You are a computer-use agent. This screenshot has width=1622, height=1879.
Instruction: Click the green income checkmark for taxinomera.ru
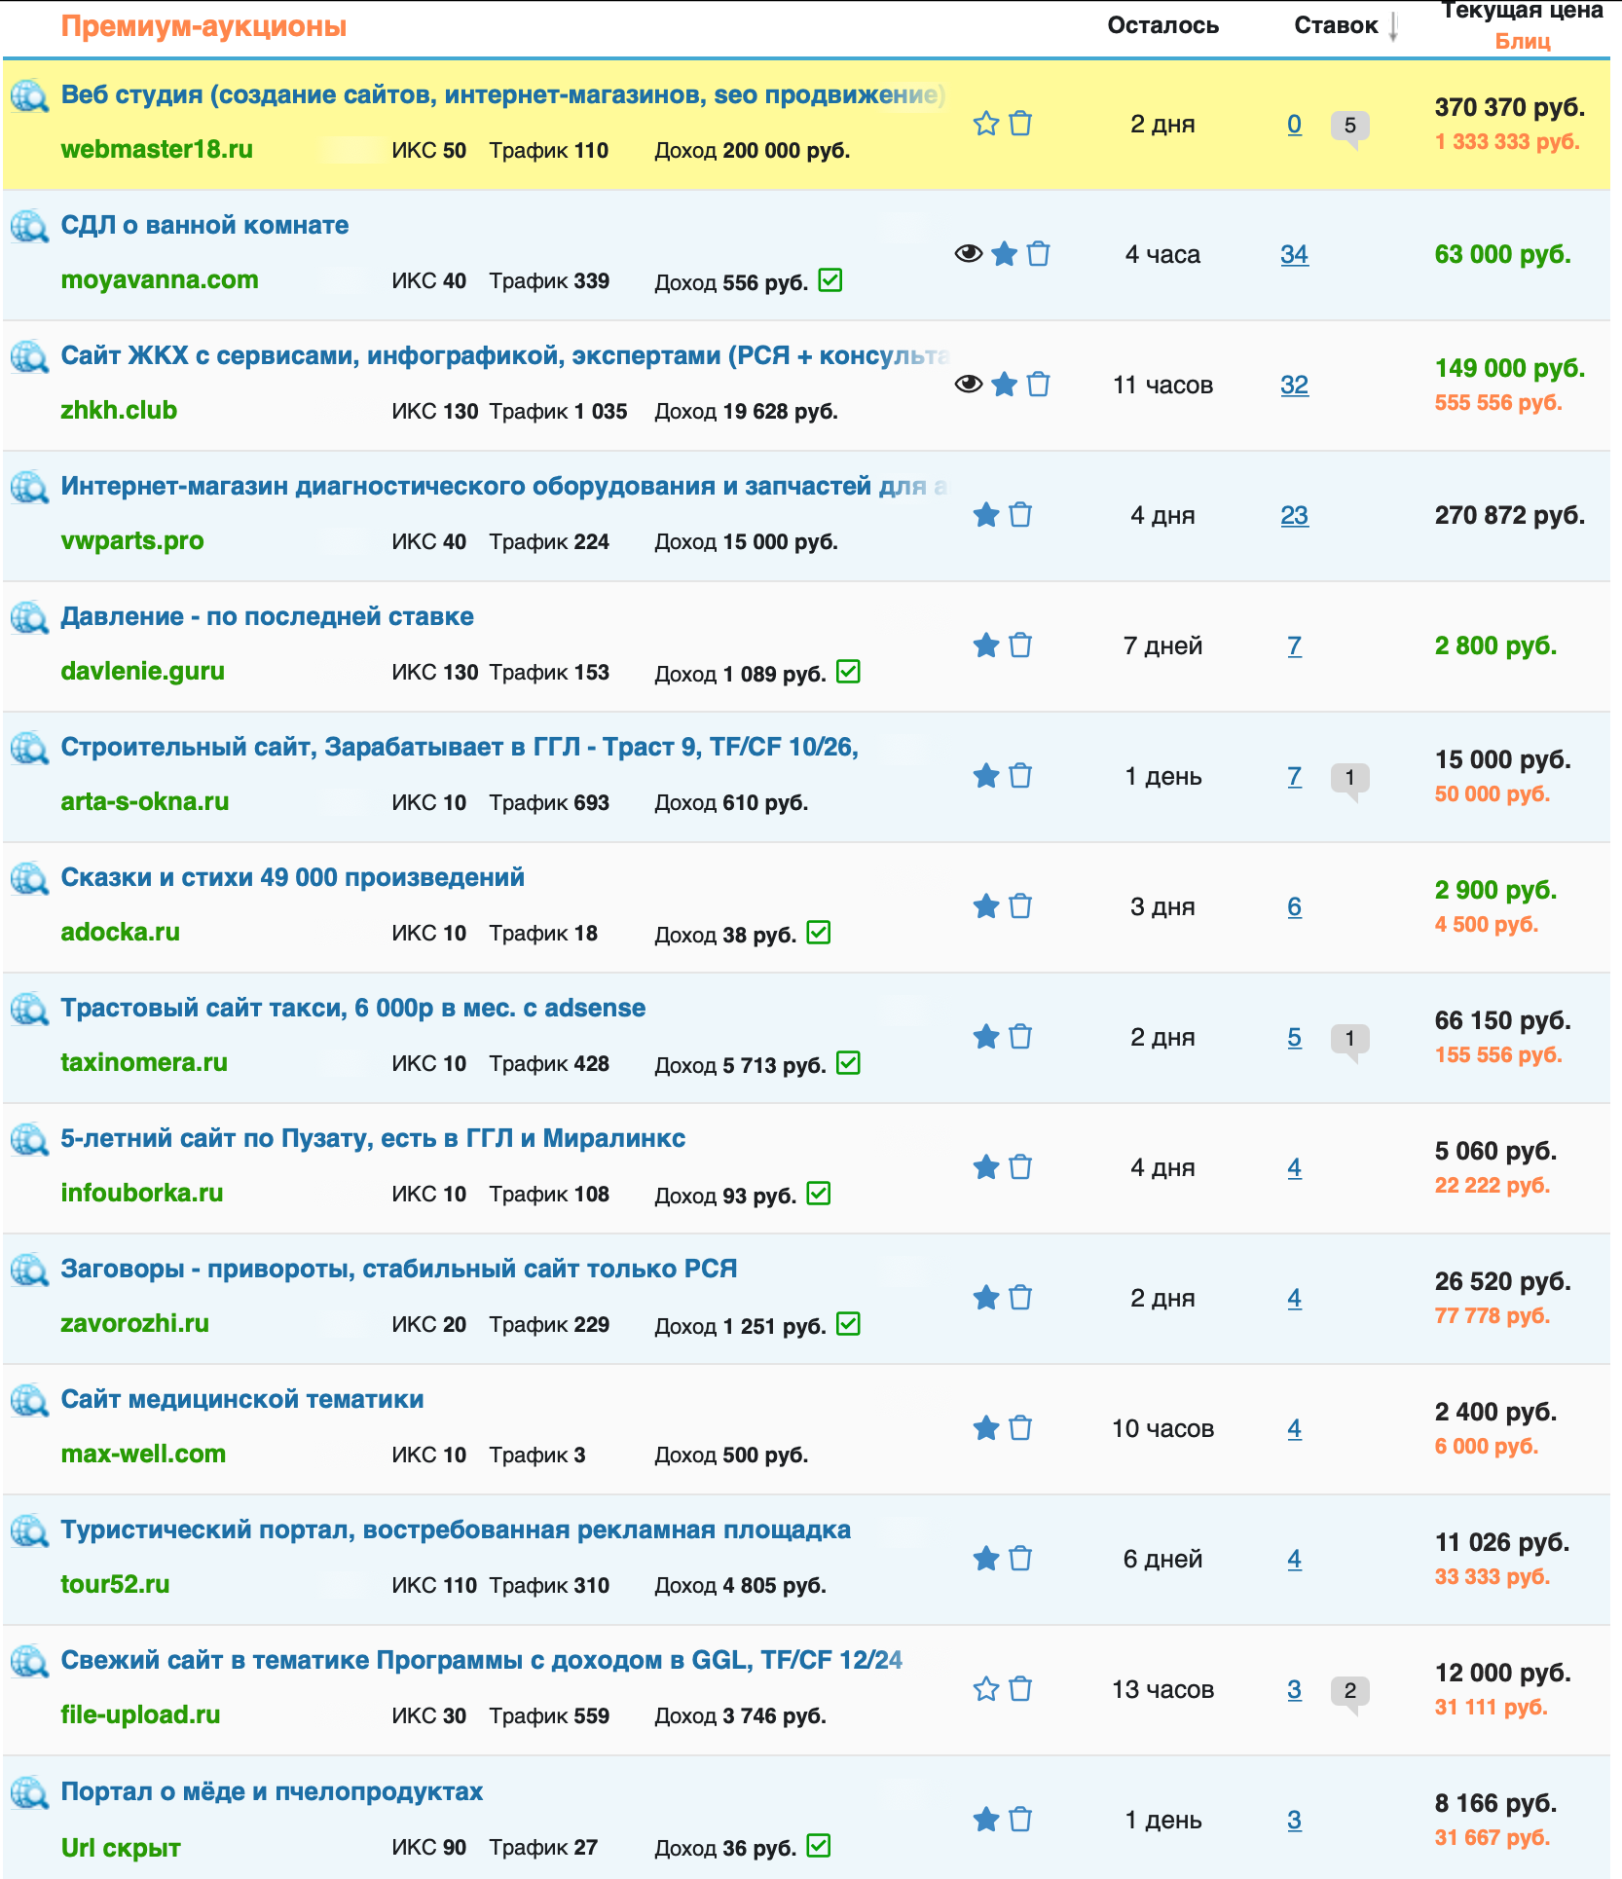849,1063
